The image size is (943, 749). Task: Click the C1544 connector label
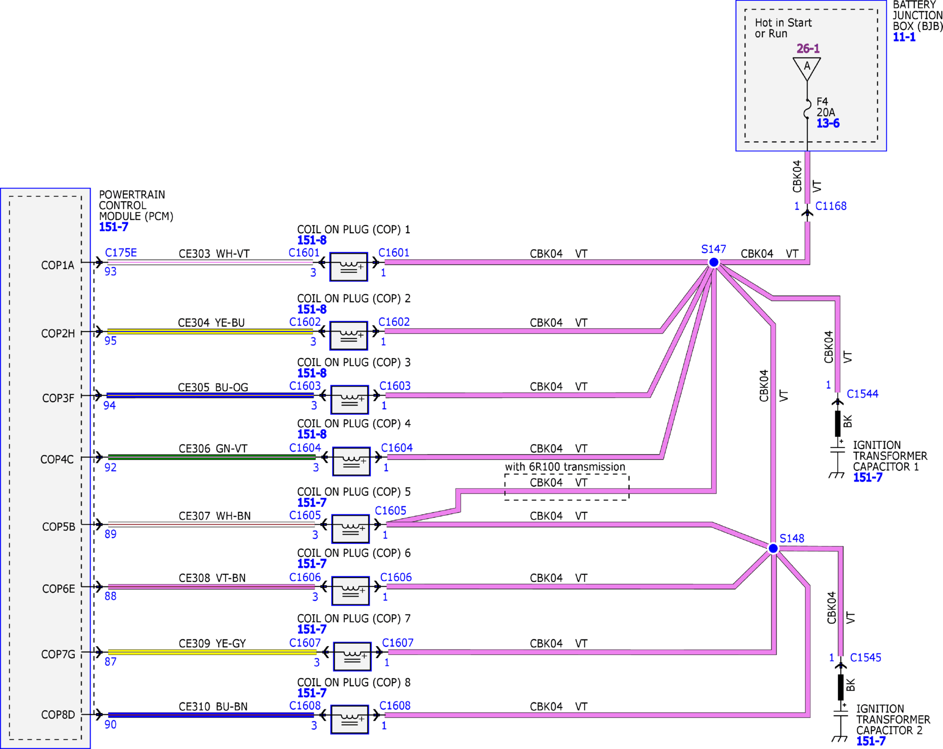[862, 394]
